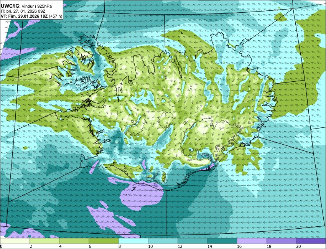Click the dark teal 14–16 legend swatch

222,241
